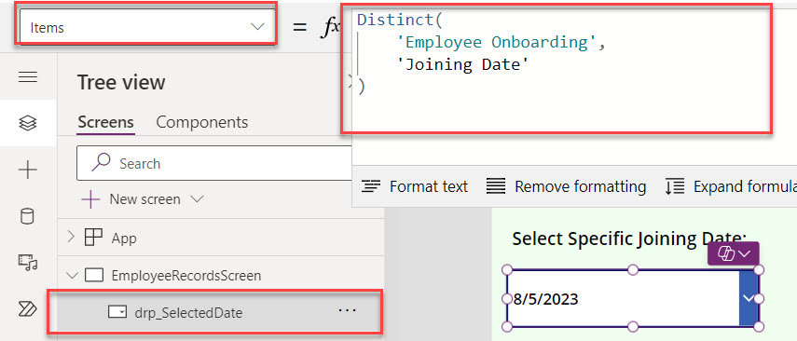
Task: Open the drp_SelectedDate more options ellipsis
Action: click(347, 310)
